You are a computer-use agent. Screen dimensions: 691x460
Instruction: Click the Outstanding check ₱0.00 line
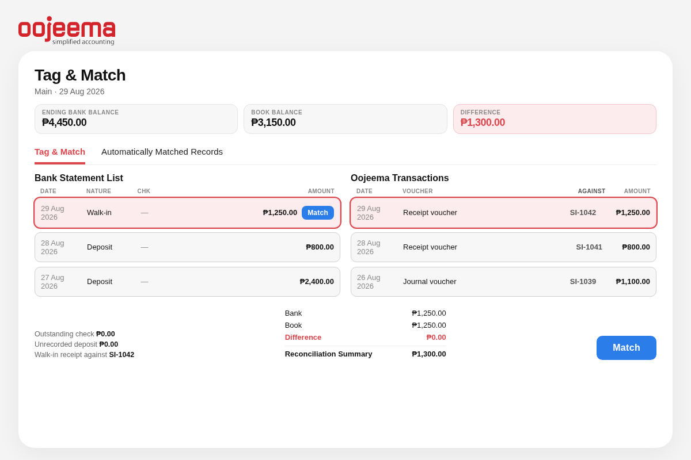[x=75, y=334]
